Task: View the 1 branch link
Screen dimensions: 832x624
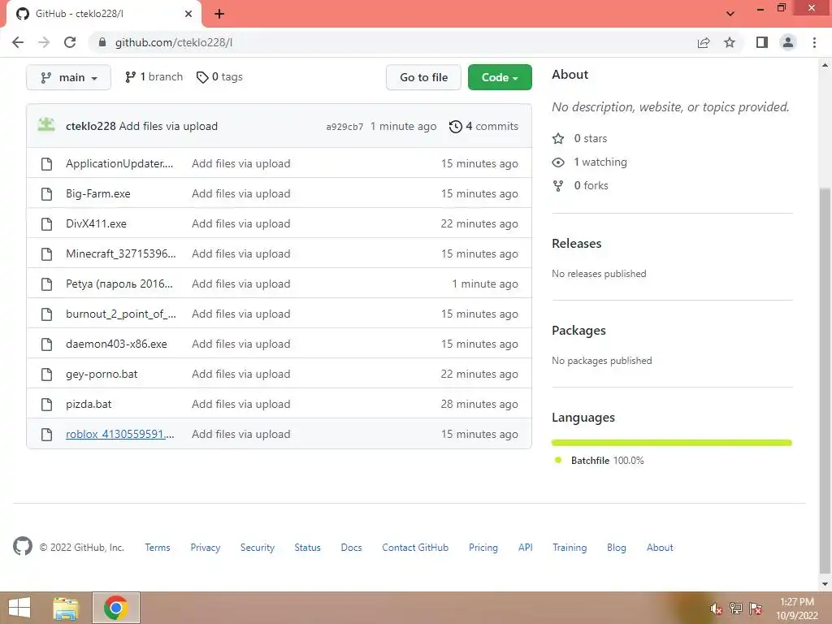Action: tap(154, 77)
